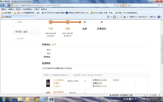
Task: Click the 網際網路 security zone status
Action: pyautogui.click(x=121, y=95)
